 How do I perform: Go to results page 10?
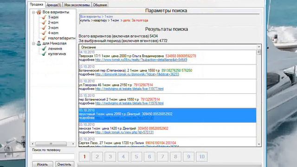tap(202, 157)
